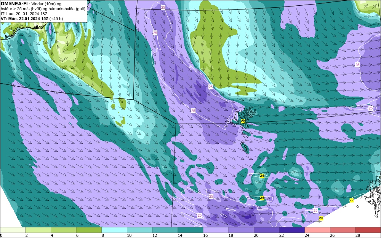Click the lavender swatch between 16 and 18
This screenshot has height=238, width=381.
click(x=216, y=230)
